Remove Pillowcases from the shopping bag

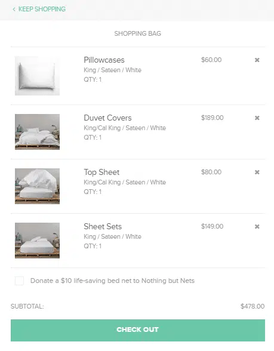tap(257, 60)
